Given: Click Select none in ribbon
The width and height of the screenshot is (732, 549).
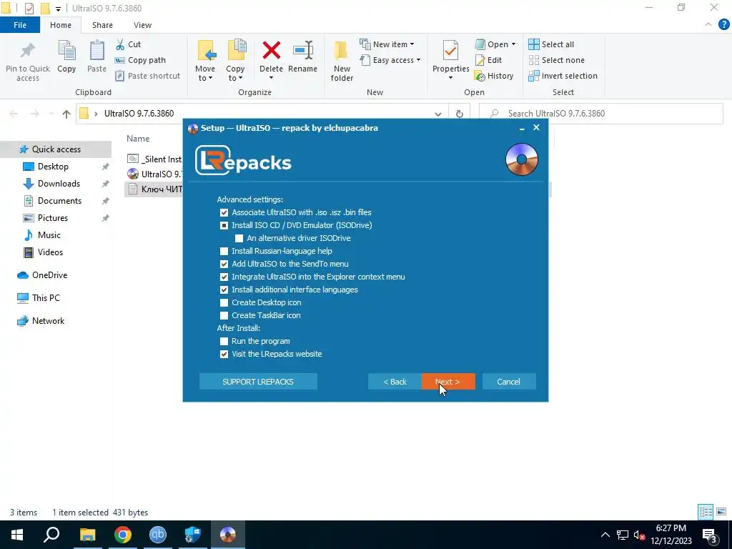Looking at the screenshot, I should 556,60.
